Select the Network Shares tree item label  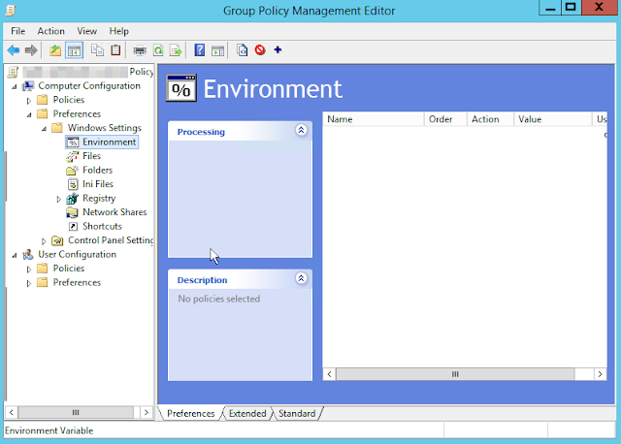click(114, 212)
